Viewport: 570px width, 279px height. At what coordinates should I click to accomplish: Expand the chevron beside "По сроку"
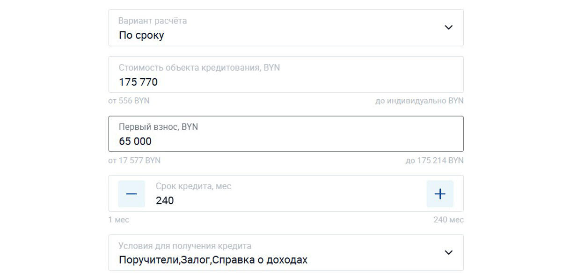[x=448, y=28]
